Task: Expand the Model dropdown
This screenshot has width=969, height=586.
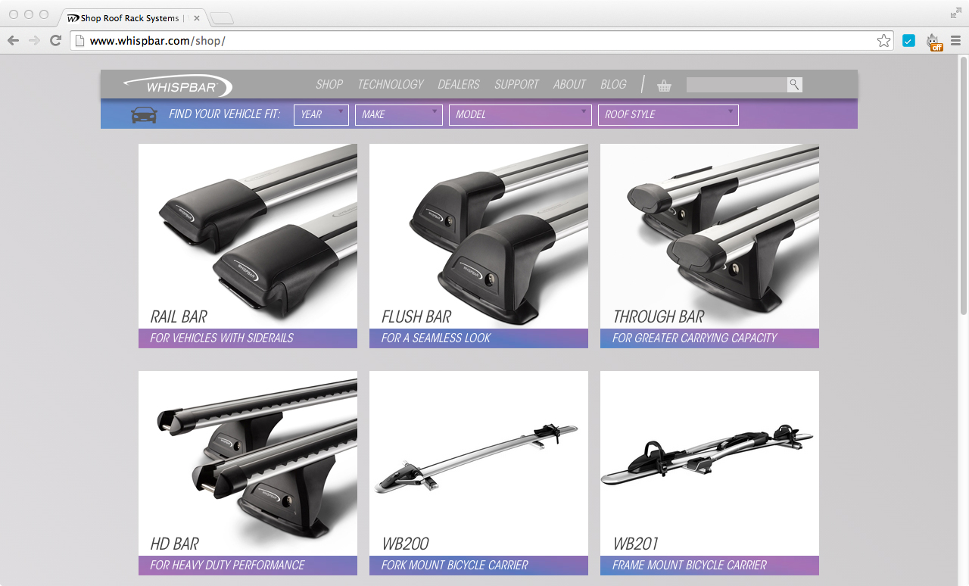Action: click(x=520, y=114)
